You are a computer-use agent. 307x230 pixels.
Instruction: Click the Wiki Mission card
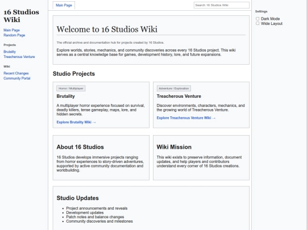tap(201, 158)
